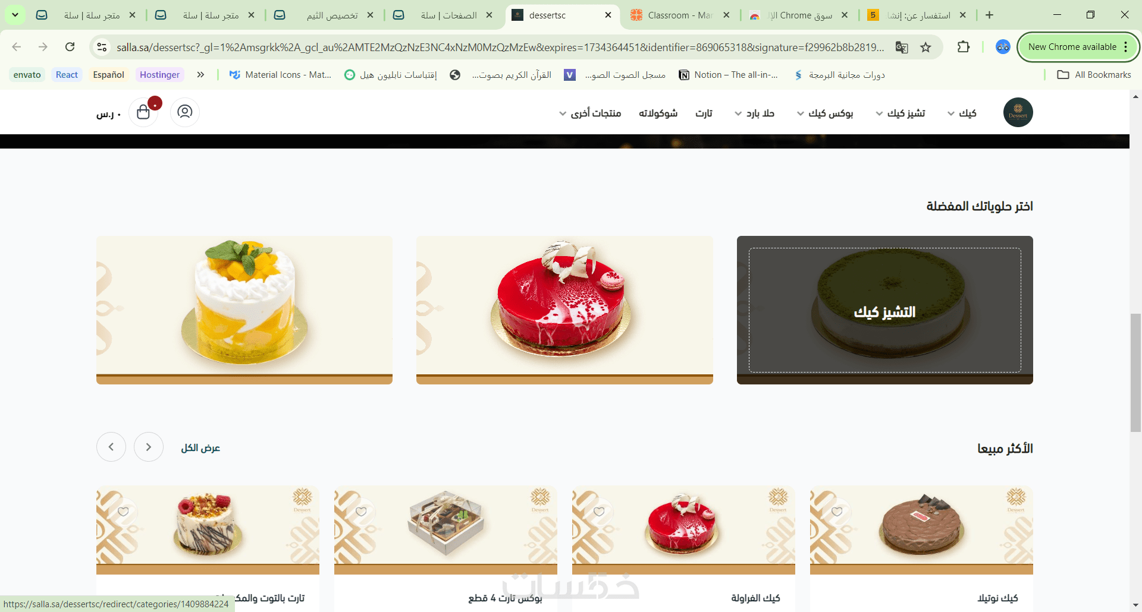The width and height of the screenshot is (1142, 612).
Task: Bookmark this page with the star icon
Action: (925, 47)
